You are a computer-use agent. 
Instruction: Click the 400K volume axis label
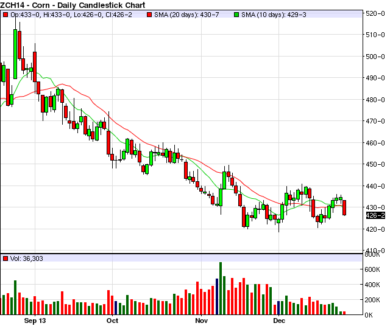[372, 285]
